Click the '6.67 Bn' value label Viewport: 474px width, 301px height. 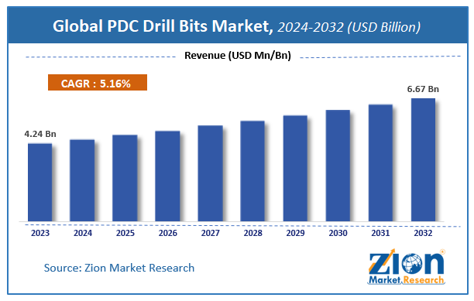(x=423, y=89)
